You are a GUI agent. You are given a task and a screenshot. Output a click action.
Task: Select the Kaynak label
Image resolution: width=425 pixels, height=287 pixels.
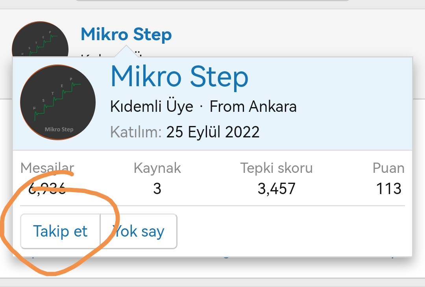pyautogui.click(x=157, y=168)
